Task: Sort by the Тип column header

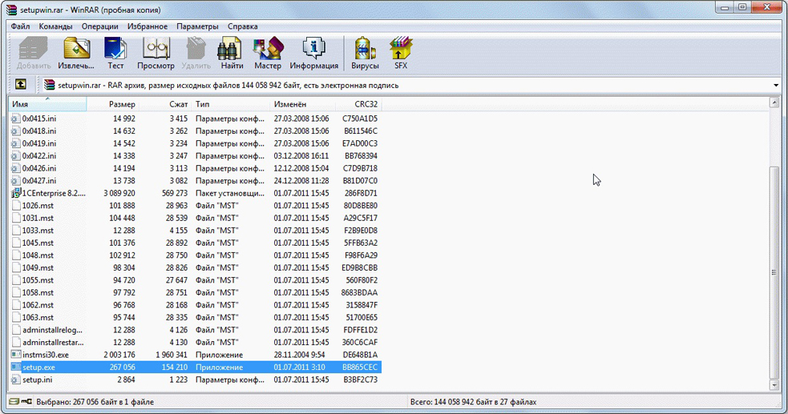Action: 231,104
